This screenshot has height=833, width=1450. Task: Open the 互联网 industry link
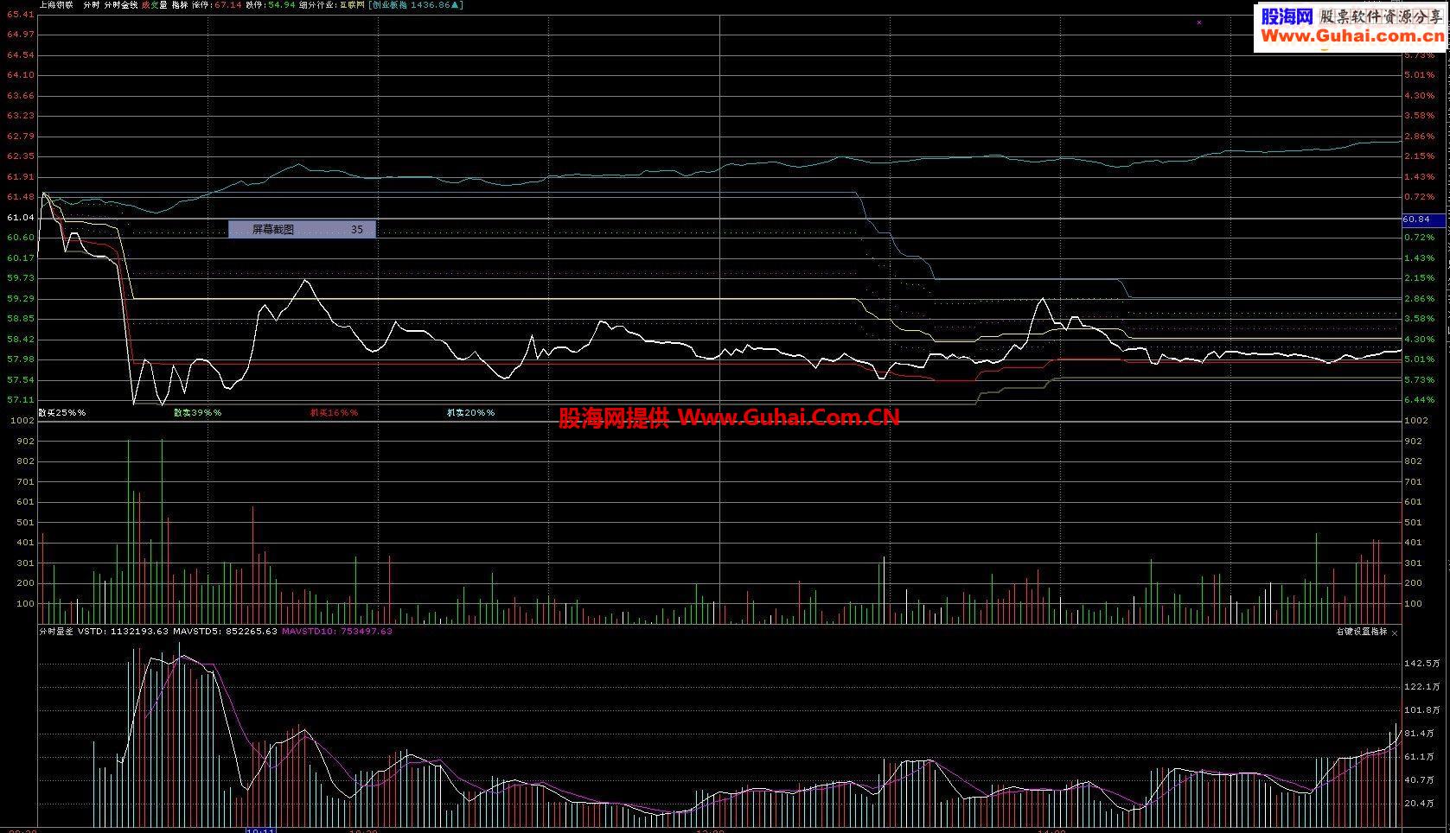point(352,4)
